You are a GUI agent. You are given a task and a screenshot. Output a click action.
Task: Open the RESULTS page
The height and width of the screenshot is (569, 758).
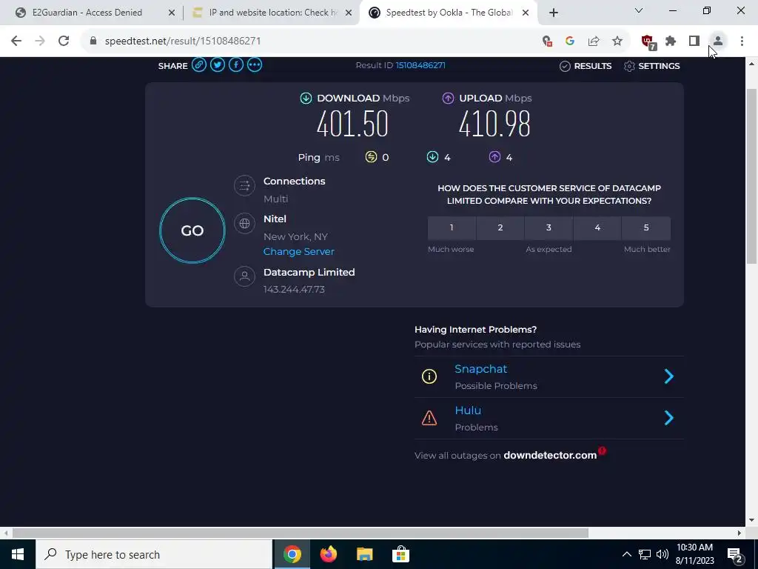(586, 66)
